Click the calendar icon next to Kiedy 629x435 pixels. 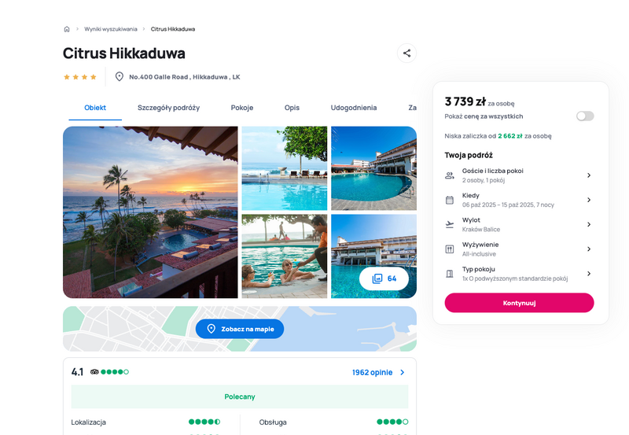[x=450, y=200]
